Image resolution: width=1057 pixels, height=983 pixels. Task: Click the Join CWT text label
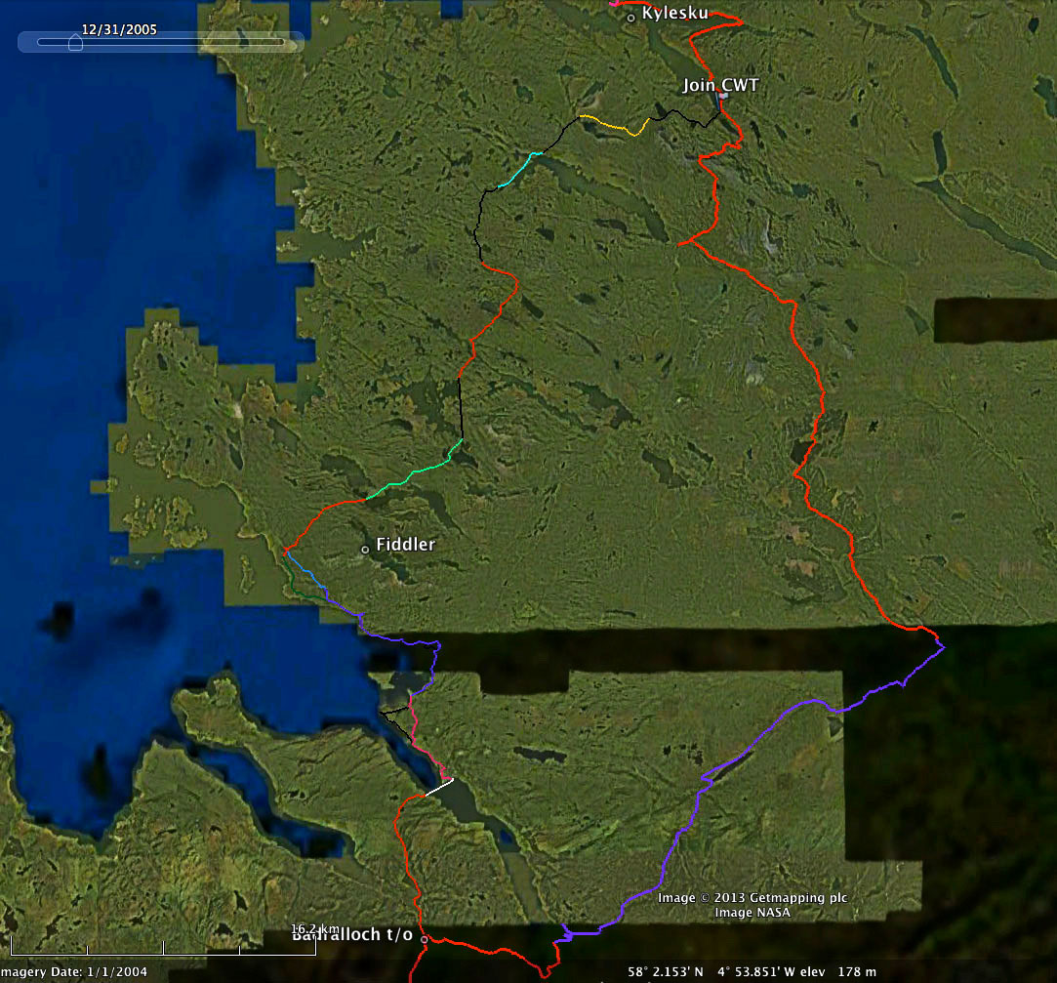720,85
